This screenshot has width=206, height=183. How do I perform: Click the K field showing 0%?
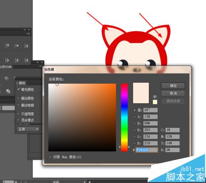(x=172, y=150)
